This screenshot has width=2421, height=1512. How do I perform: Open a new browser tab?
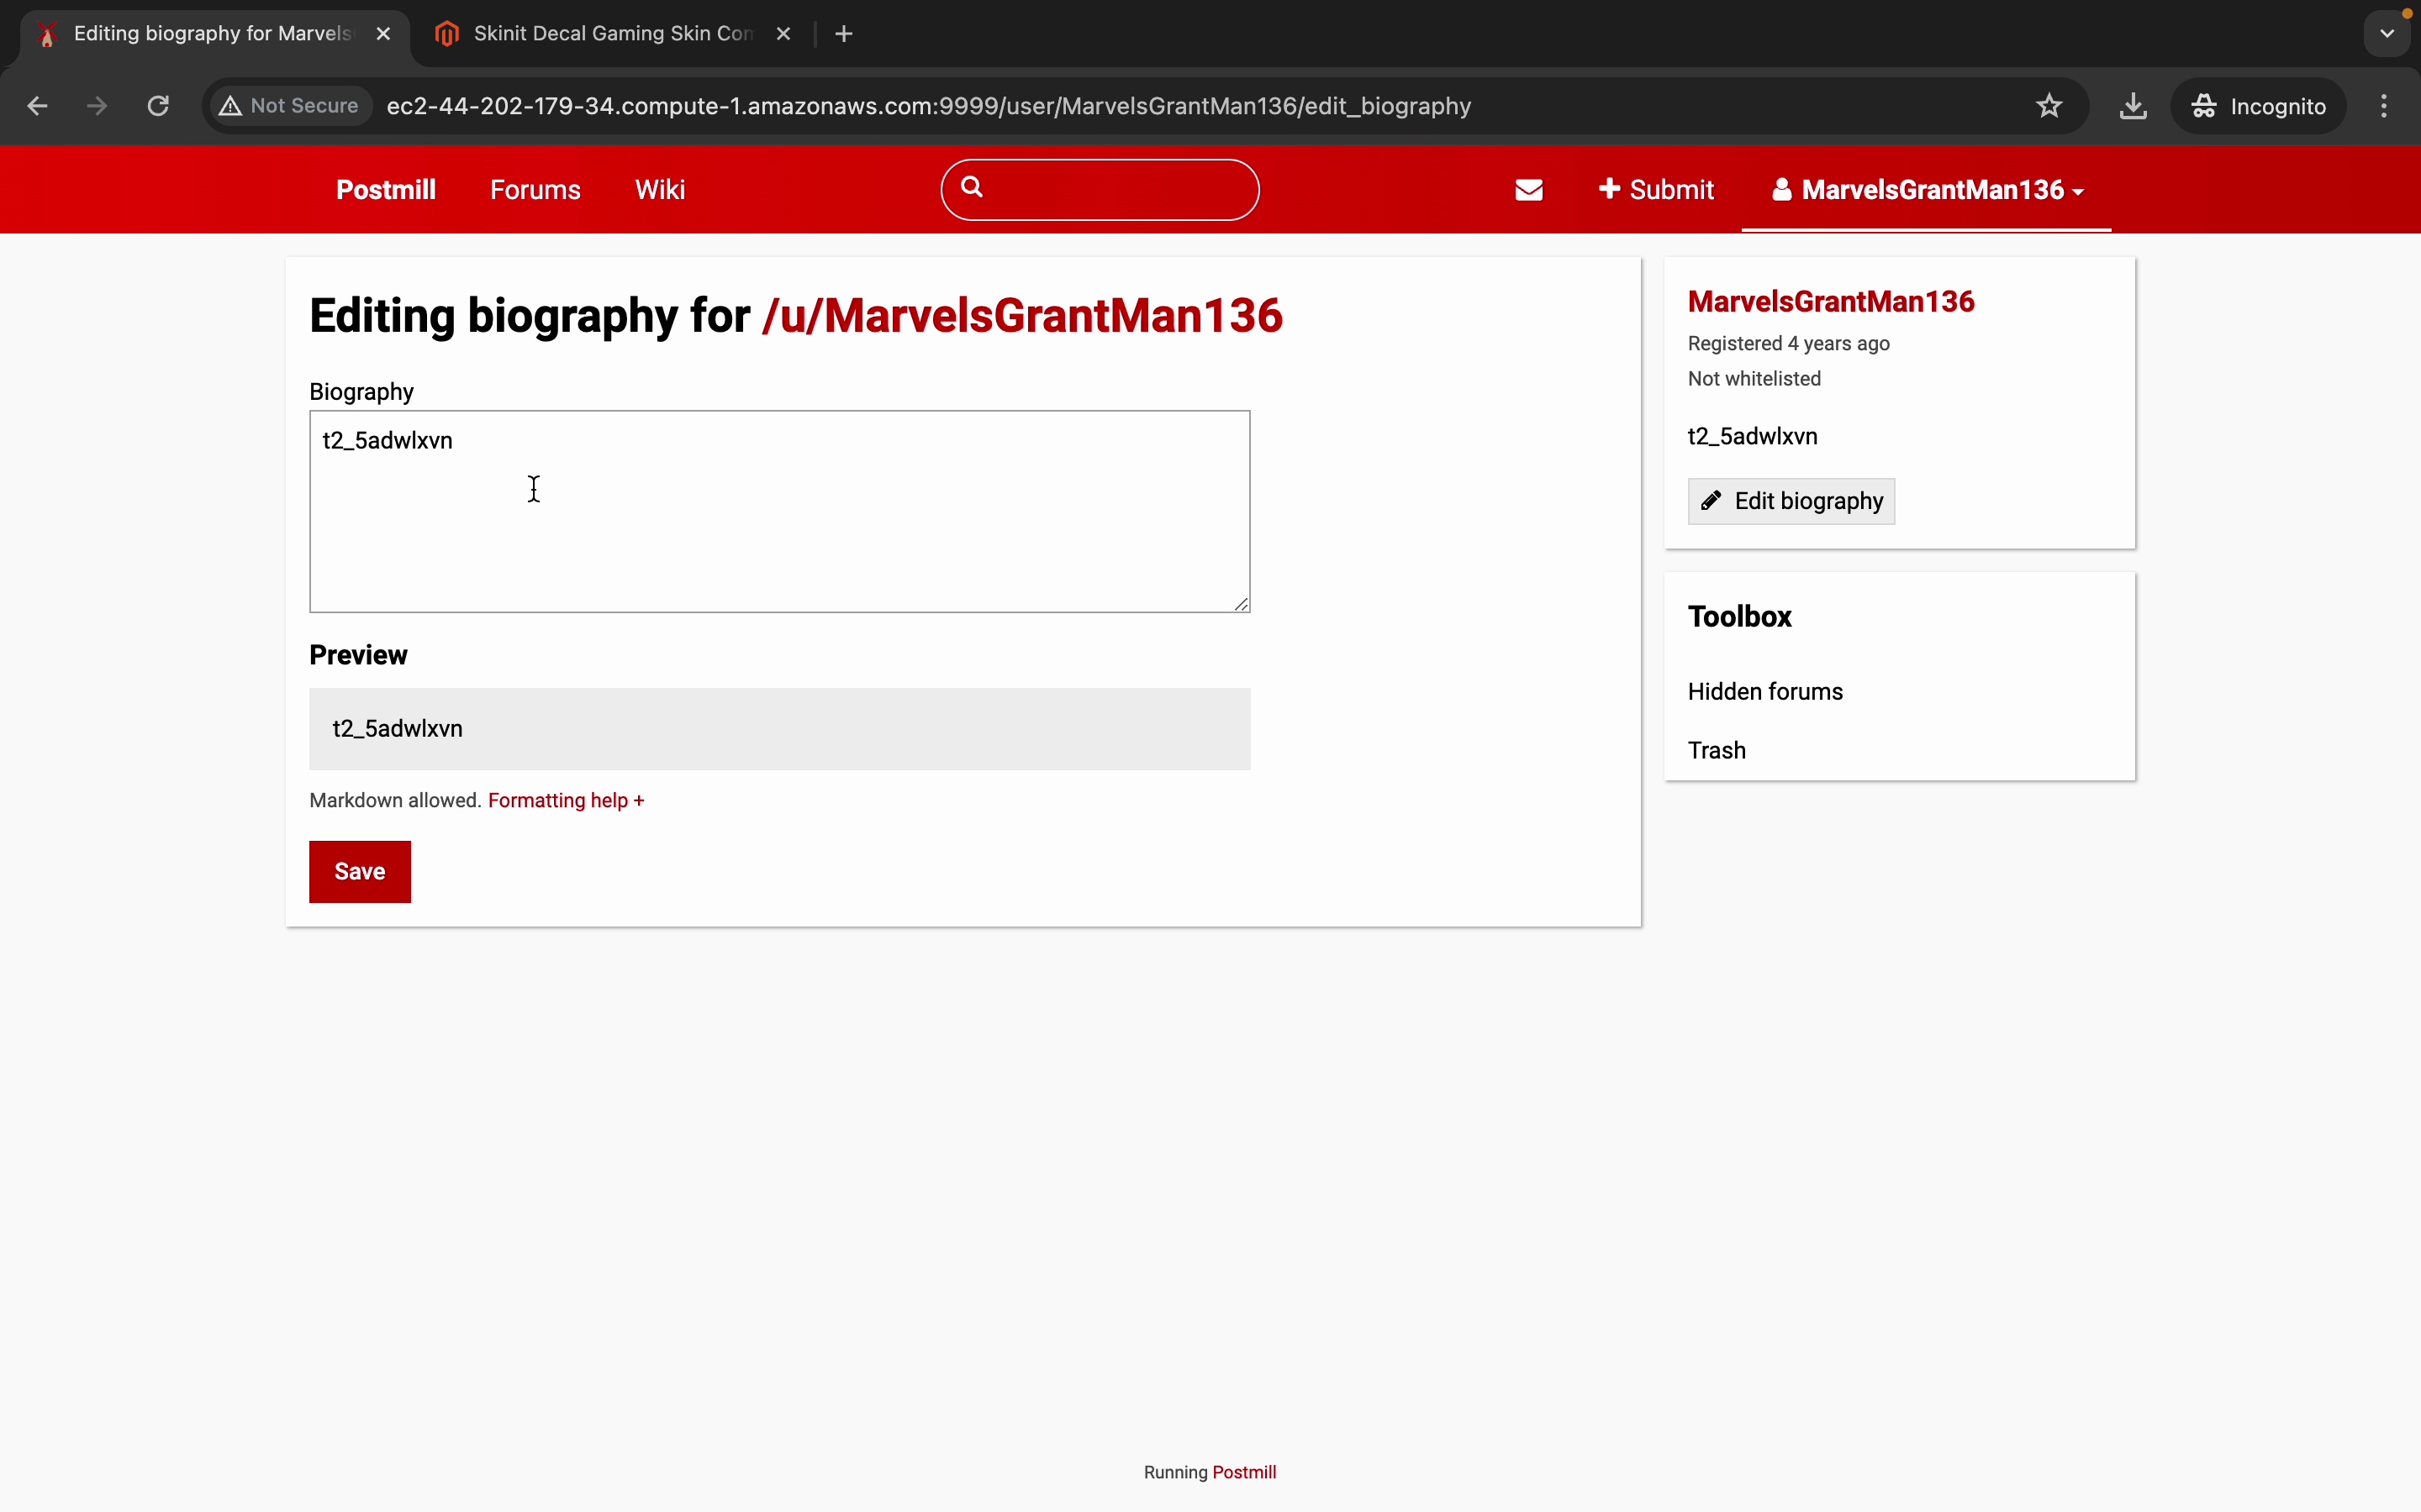click(x=843, y=34)
